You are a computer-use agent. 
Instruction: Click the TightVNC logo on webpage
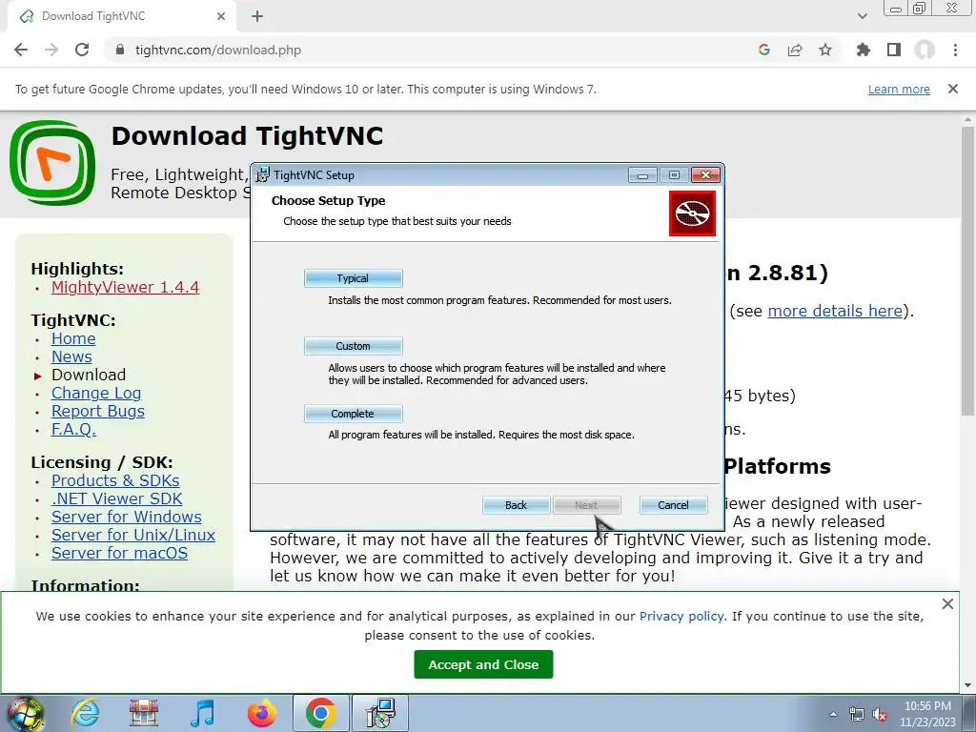click(52, 163)
